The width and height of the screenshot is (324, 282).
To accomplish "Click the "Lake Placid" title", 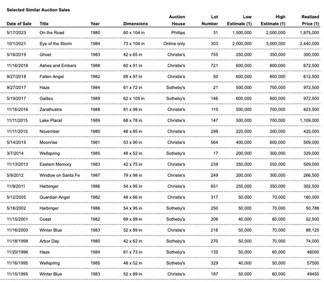I will (51, 120).
